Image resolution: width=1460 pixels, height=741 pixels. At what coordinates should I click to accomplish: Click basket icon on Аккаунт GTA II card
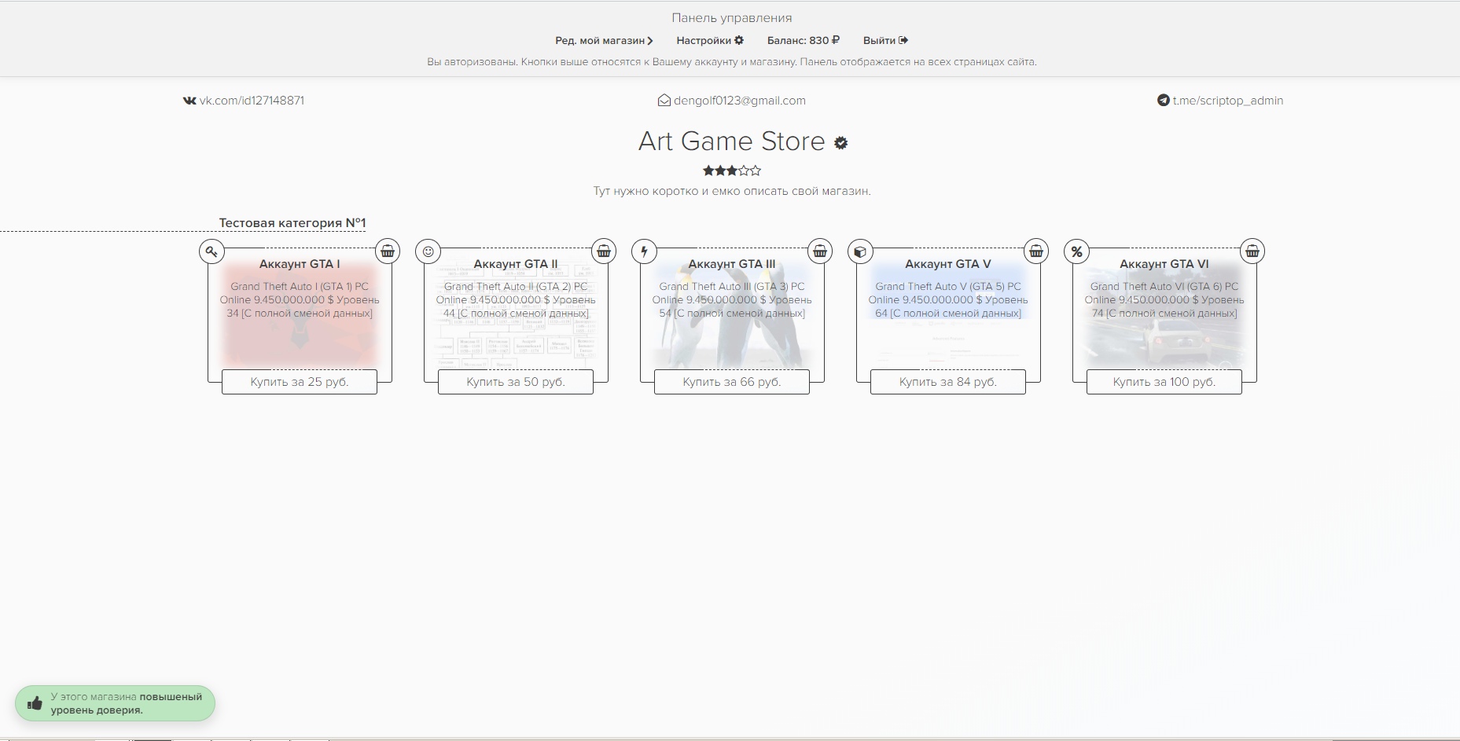[x=604, y=251]
